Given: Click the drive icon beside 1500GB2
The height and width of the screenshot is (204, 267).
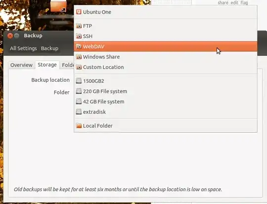Looking at the screenshot, I should pyautogui.click(x=79, y=81).
